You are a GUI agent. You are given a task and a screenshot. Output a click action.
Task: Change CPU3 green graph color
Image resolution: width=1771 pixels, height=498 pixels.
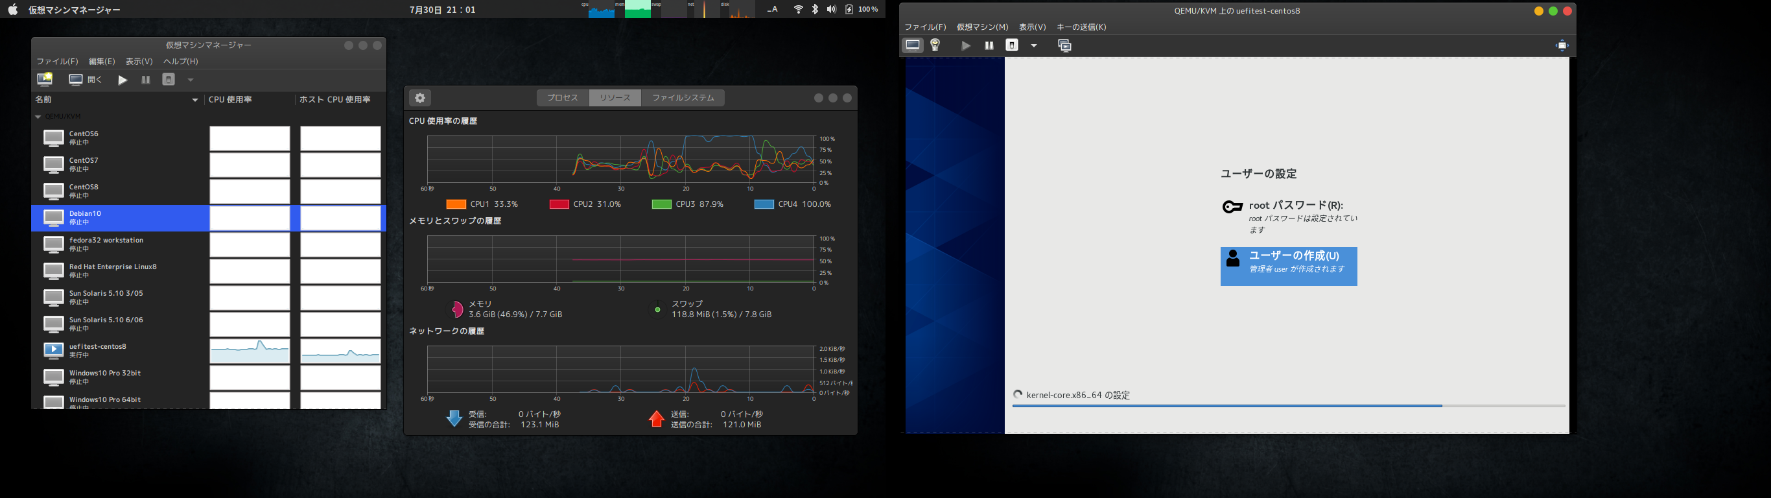point(661,204)
